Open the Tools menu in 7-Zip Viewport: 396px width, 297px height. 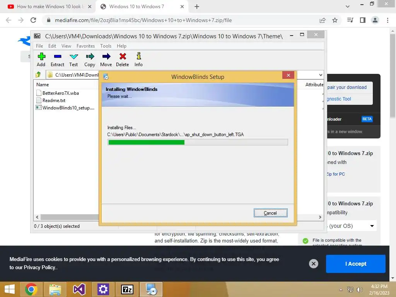tap(106, 46)
